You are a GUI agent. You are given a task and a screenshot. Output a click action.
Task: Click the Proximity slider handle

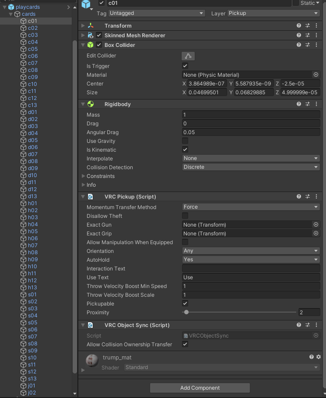point(186,312)
